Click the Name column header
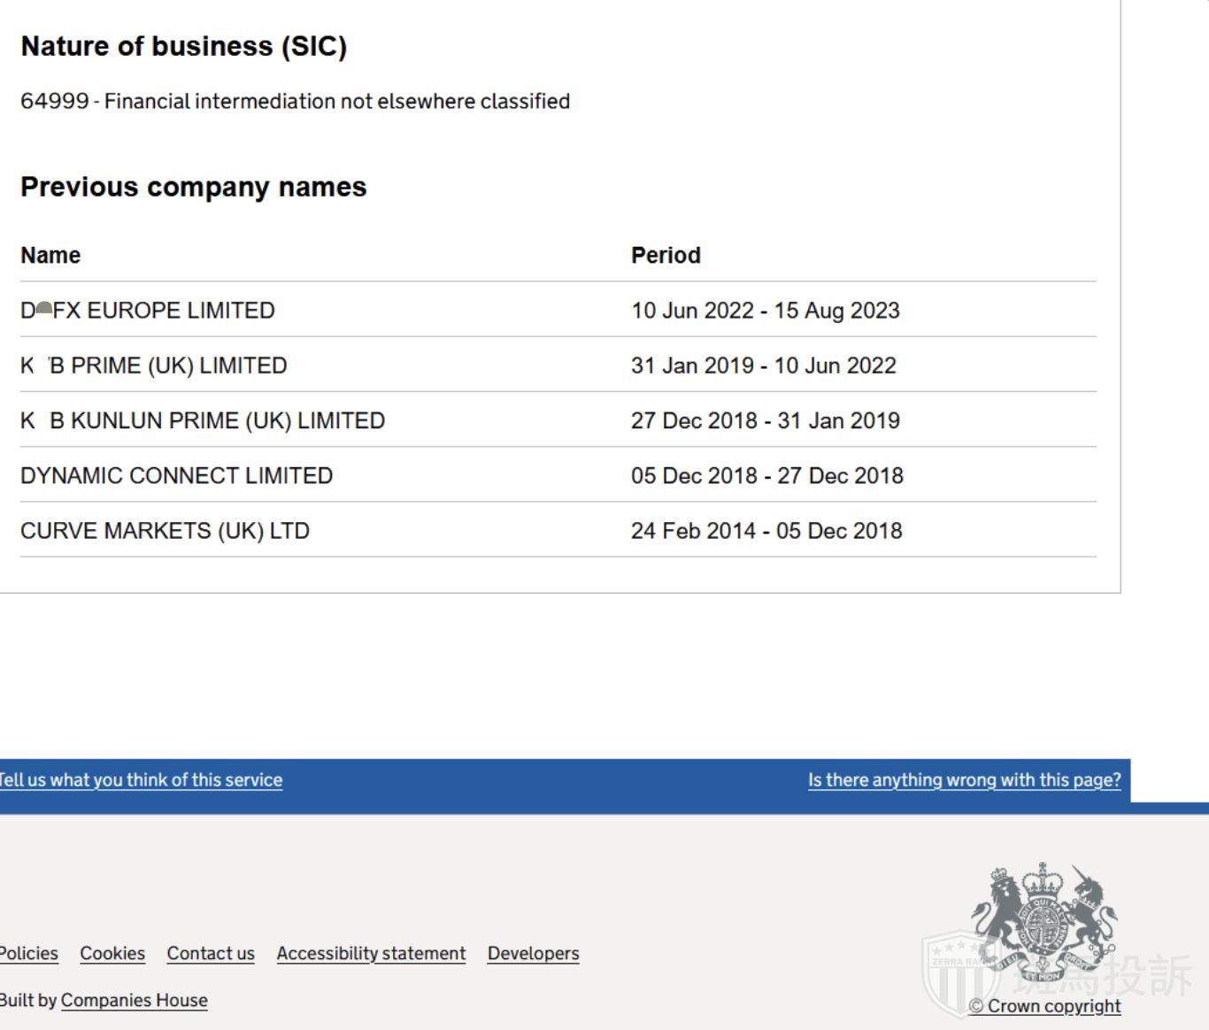The image size is (1209, 1030). (x=50, y=256)
